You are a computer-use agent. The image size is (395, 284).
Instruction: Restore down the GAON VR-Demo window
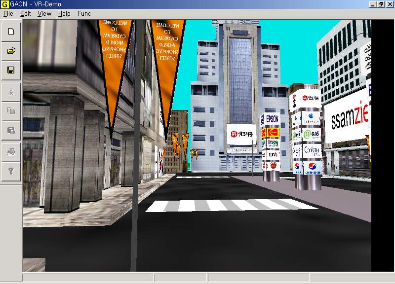tap(381, 4)
